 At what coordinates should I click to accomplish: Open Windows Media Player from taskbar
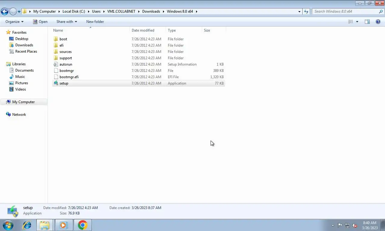(x=64, y=225)
